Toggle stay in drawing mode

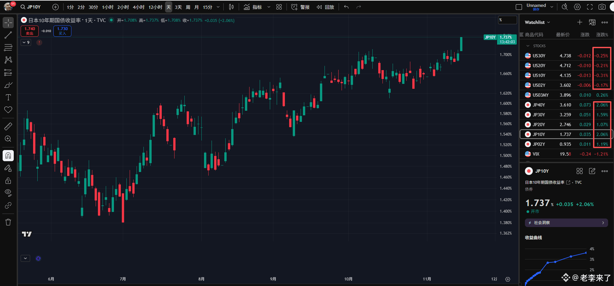pyautogui.click(x=8, y=168)
